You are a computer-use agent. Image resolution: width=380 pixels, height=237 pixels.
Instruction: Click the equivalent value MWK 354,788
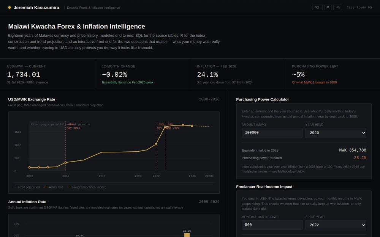[x=353, y=150]
